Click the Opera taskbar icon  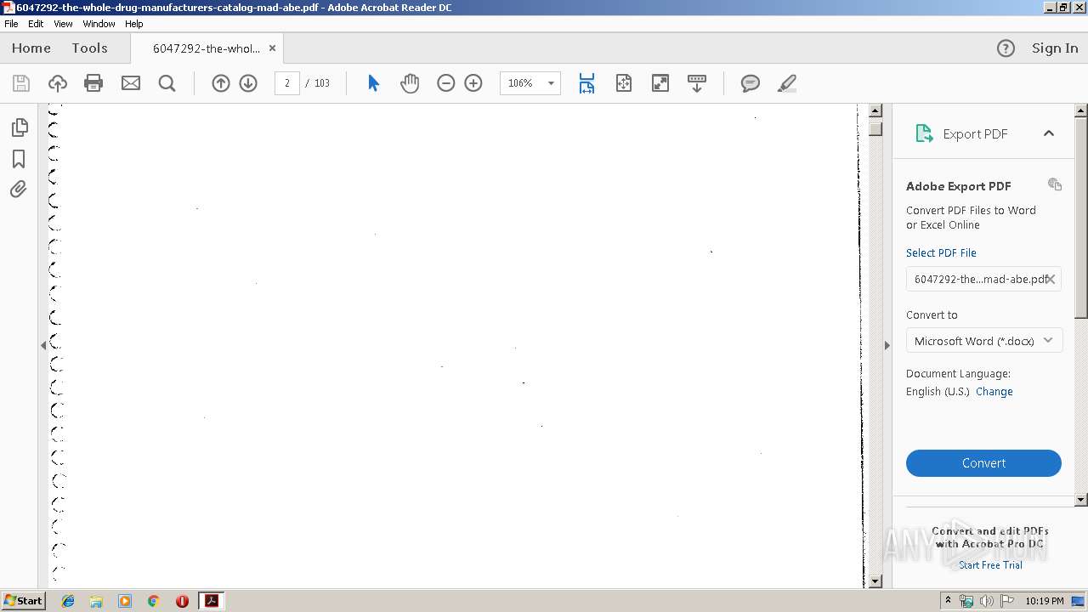pyautogui.click(x=182, y=601)
